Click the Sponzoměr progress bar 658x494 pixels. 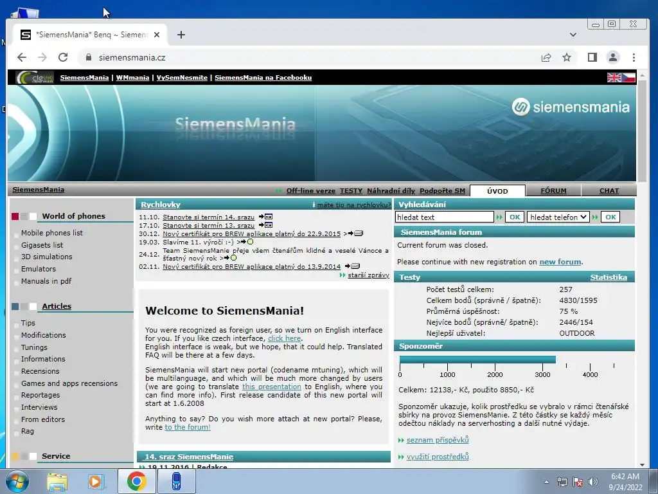click(477, 360)
